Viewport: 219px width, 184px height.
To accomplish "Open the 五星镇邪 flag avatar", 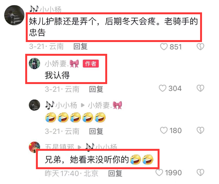I will coord(35,147).
